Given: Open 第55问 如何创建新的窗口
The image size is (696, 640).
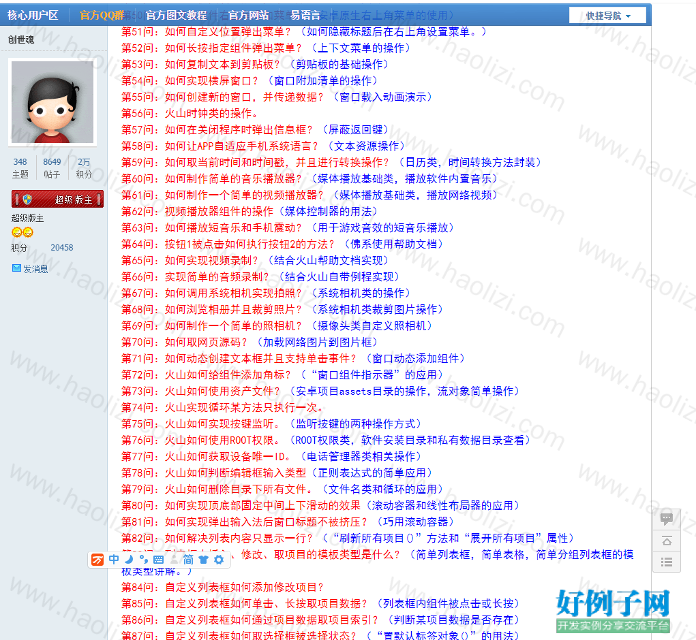Looking at the screenshot, I should 277,97.
